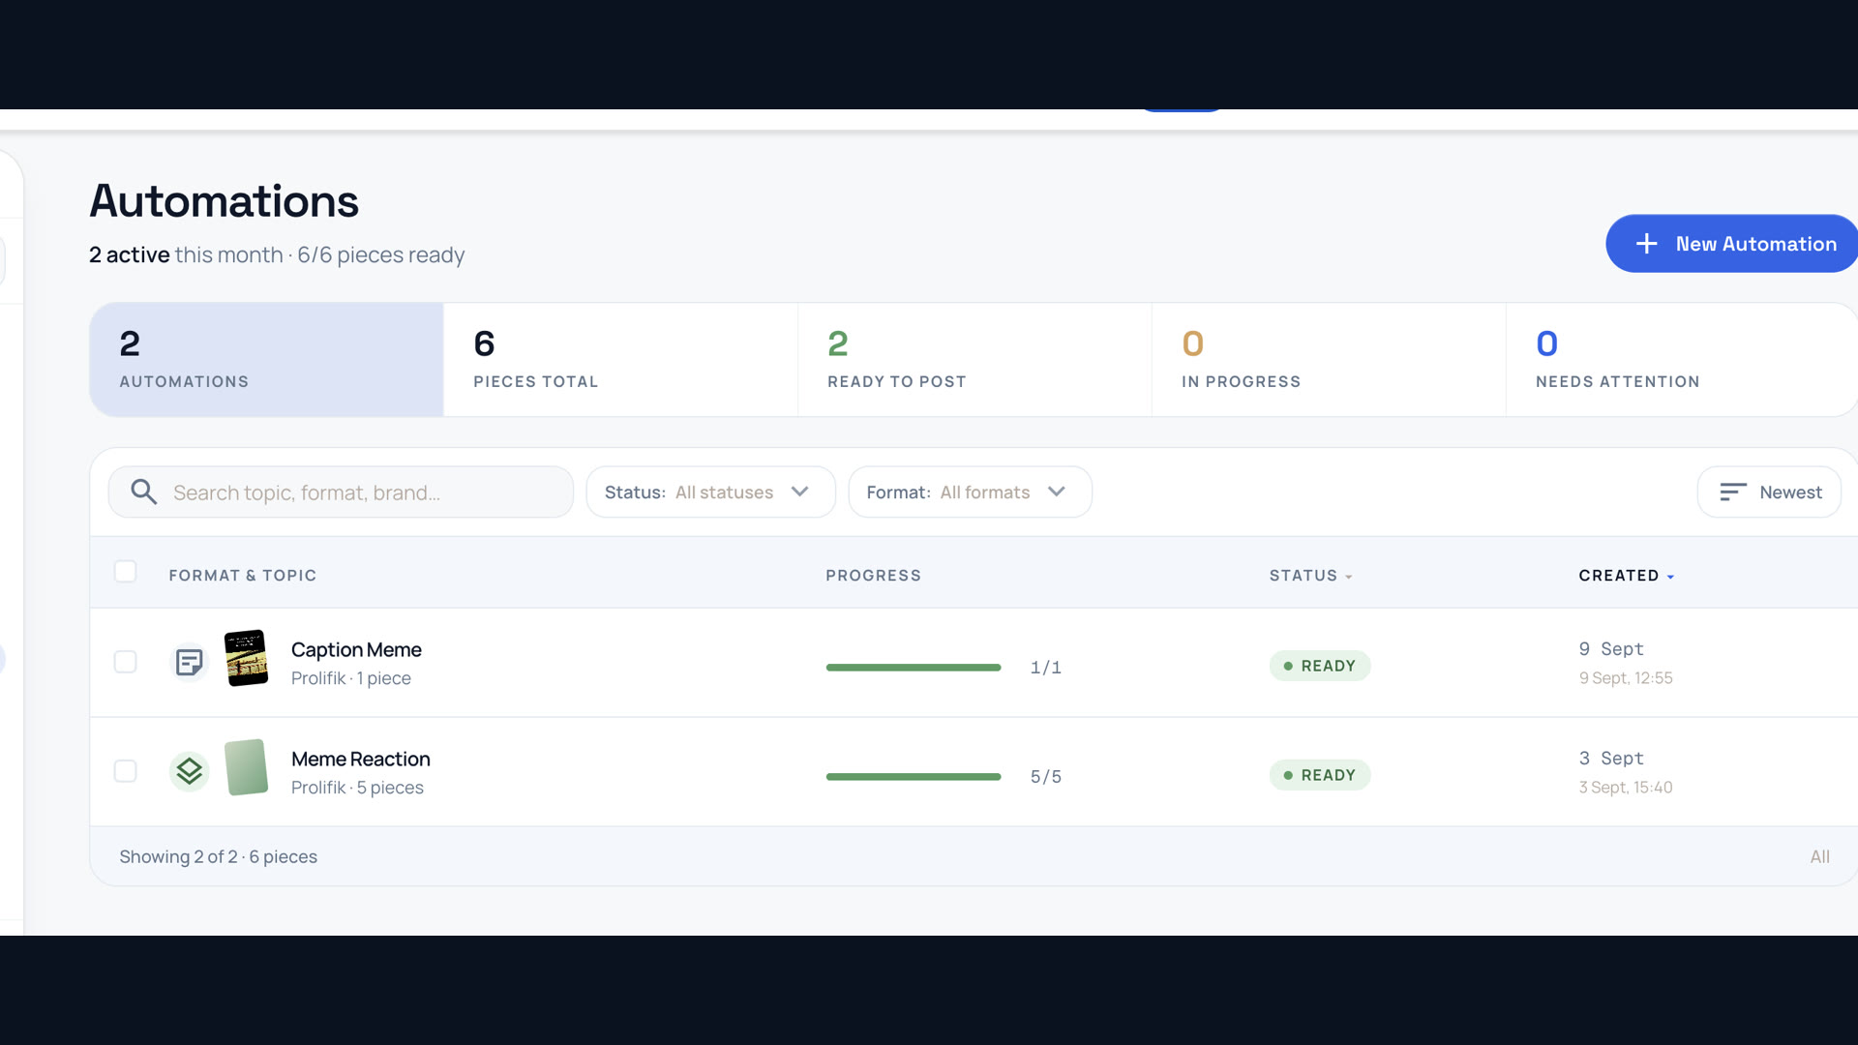1858x1045 pixels.
Task: Open the Caption Meme thumbnail
Action: [x=247, y=658]
